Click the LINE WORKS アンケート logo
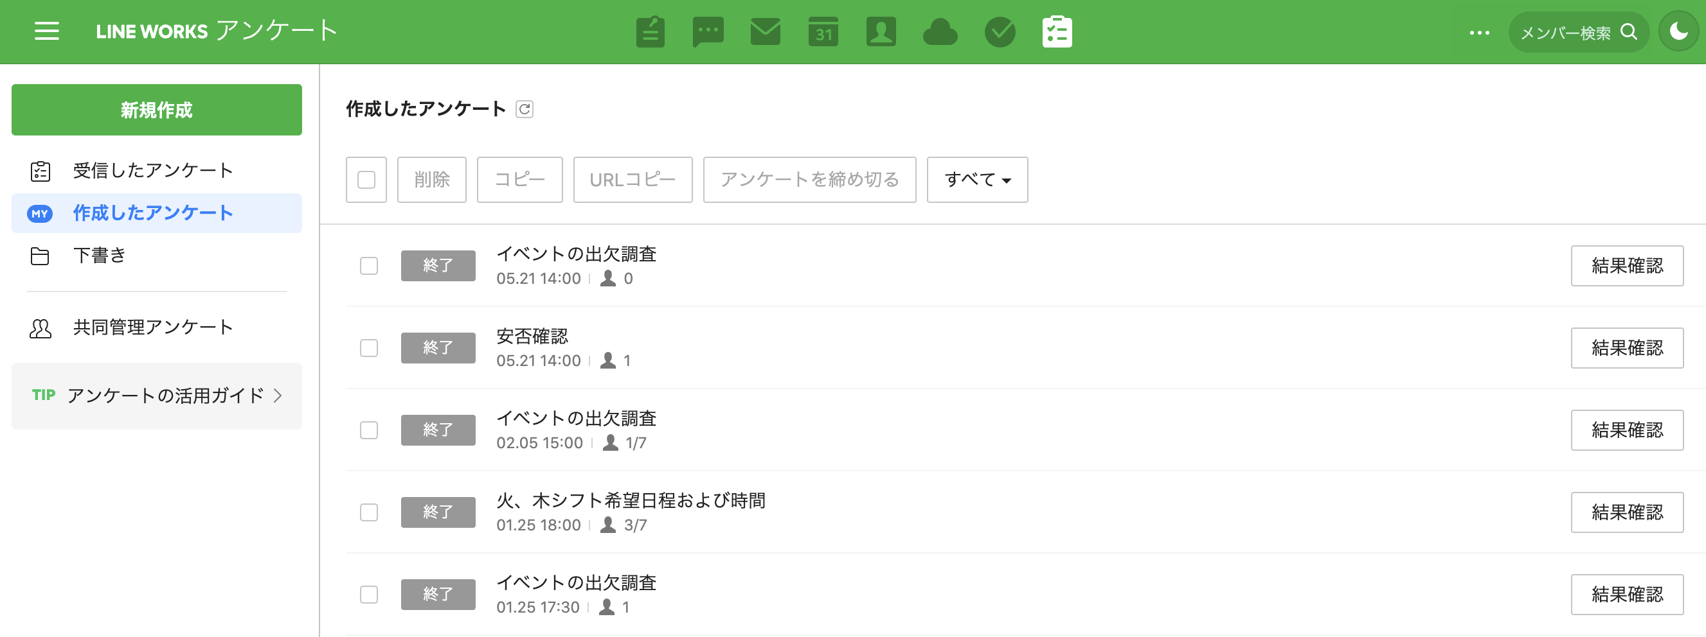This screenshot has width=1706, height=637. pos(217,31)
